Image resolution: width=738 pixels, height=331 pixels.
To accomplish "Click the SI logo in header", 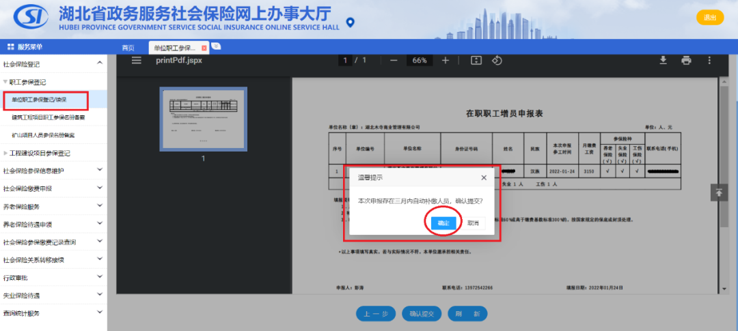I will (31, 18).
